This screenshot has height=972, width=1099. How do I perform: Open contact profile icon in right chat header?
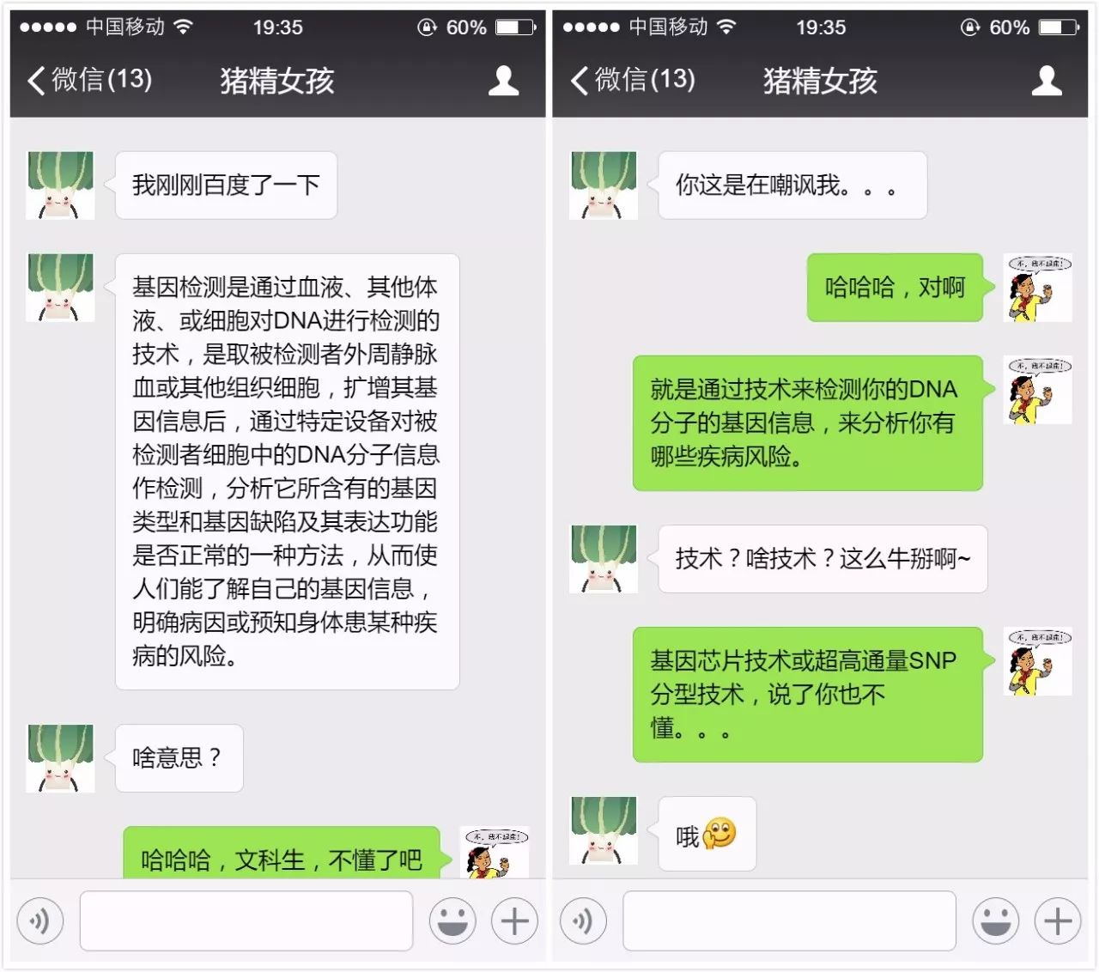(x=1047, y=81)
